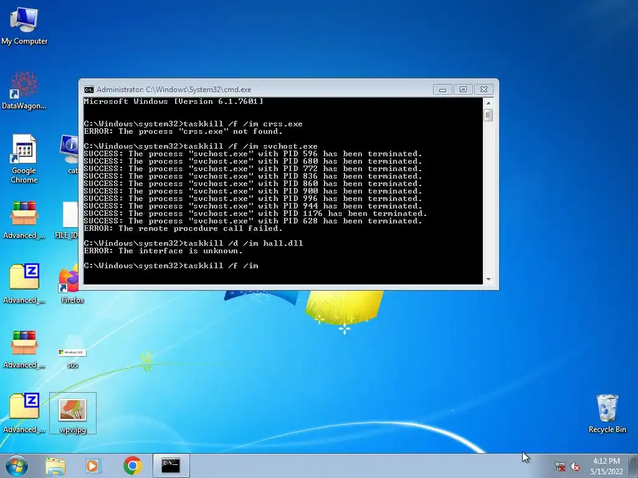Image resolution: width=638 pixels, height=478 pixels.
Task: Click the PID 680 terminated line
Action: (x=253, y=161)
